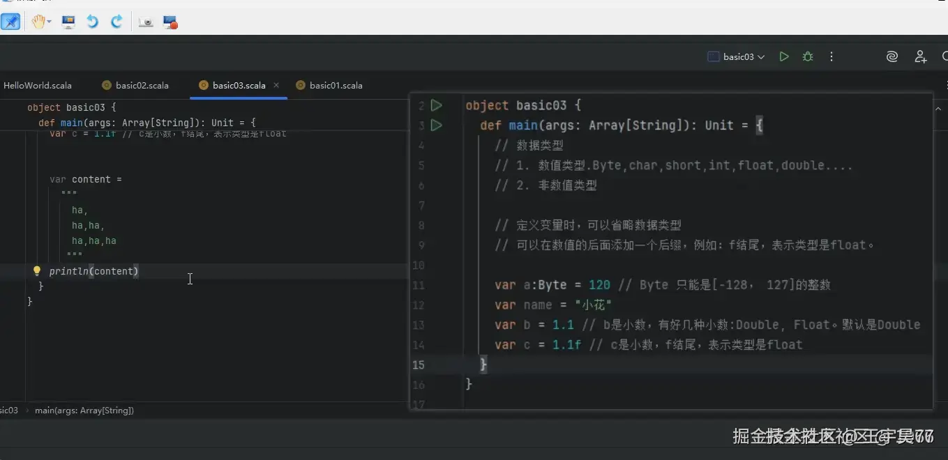Open the basic03 run configuration dropdown
This screenshot has height=460, width=948.
736,56
